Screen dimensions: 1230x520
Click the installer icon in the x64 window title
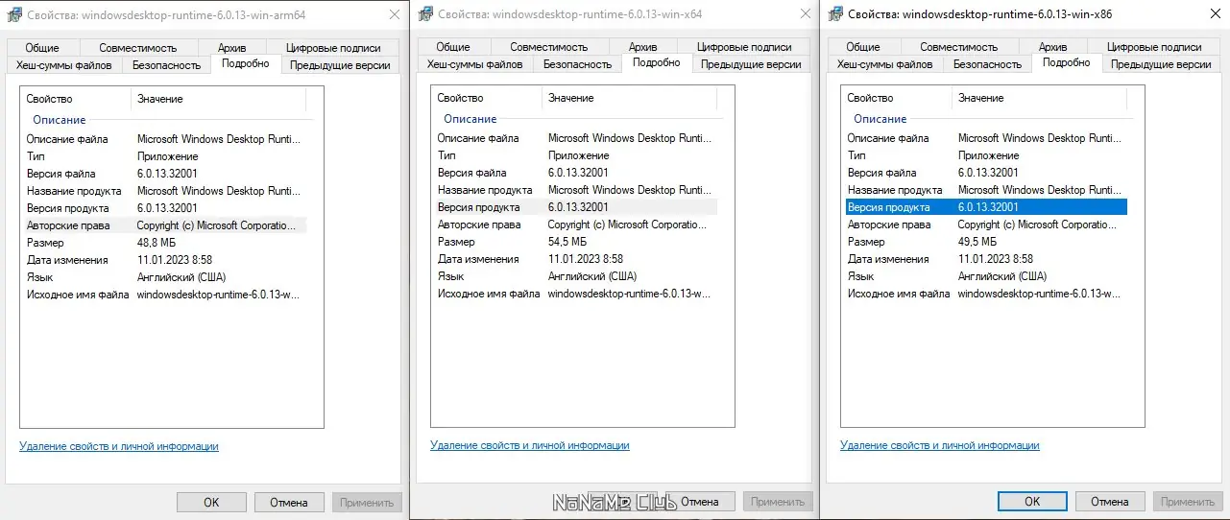[423, 14]
